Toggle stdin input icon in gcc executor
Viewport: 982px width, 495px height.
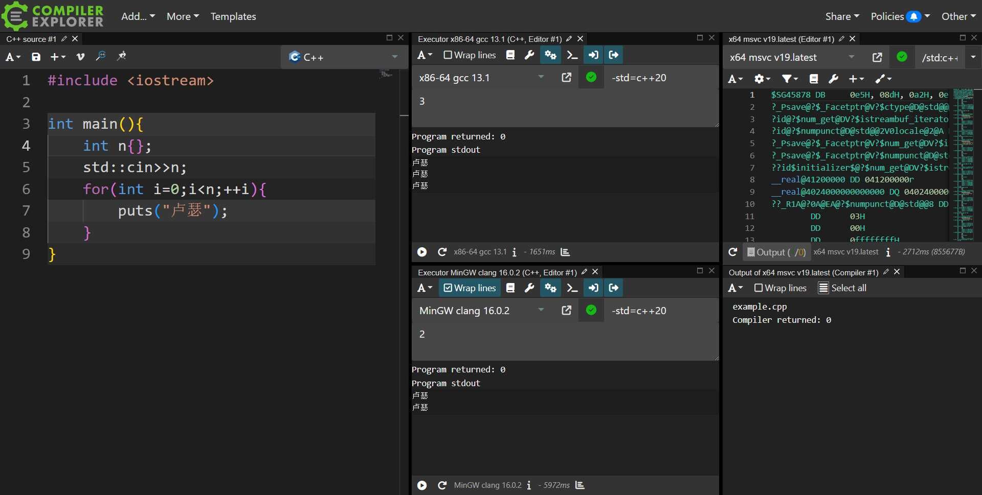[x=593, y=55]
